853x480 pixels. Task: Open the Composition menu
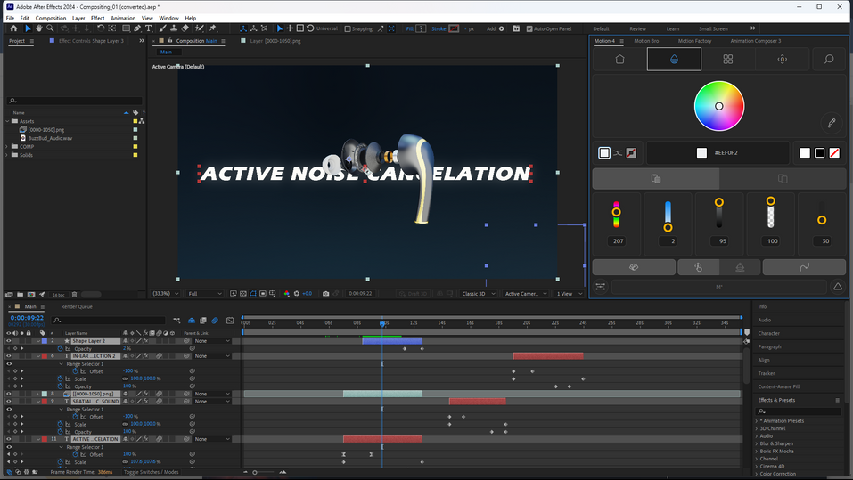[x=51, y=18]
